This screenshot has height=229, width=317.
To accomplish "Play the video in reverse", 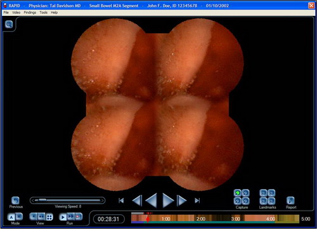I will (151, 200).
